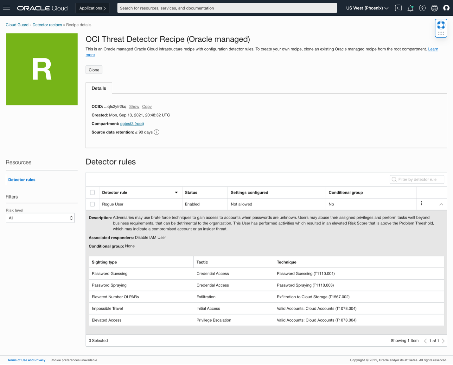The height and width of the screenshot is (365, 453).
Task: Click the Privilege Escalation tactic cell
Action: (214, 320)
